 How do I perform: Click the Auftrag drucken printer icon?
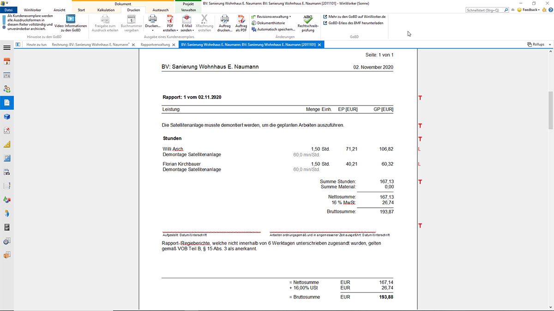[224, 23]
